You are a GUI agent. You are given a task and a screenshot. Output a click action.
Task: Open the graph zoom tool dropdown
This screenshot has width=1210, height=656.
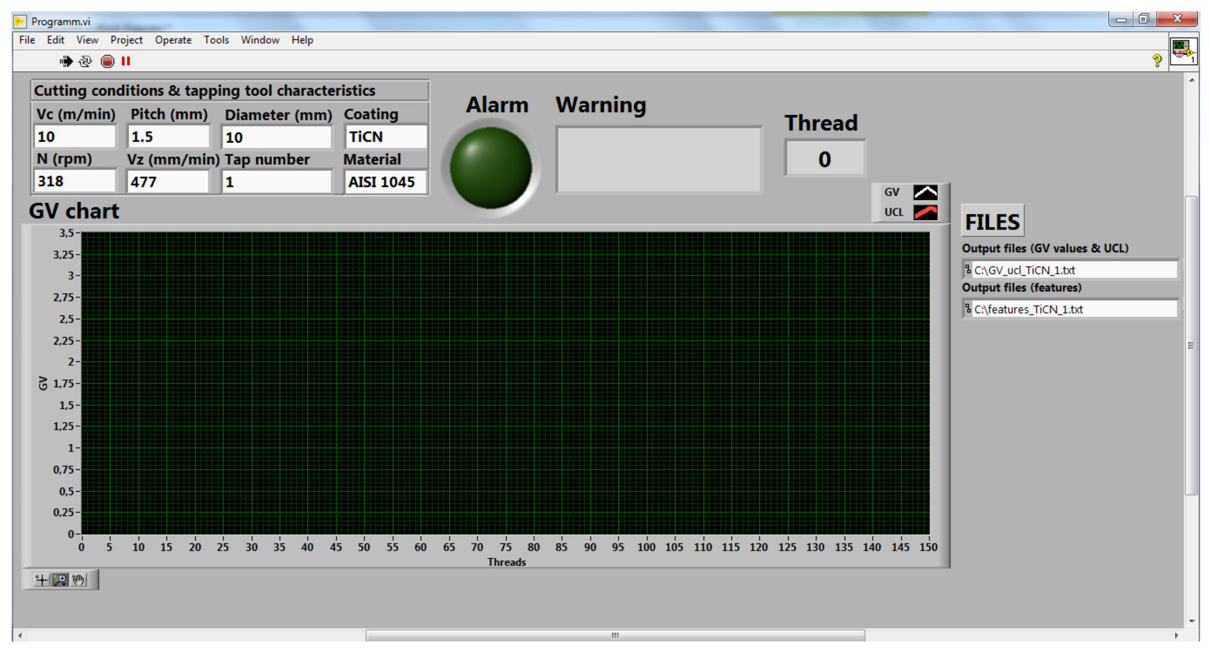point(60,580)
